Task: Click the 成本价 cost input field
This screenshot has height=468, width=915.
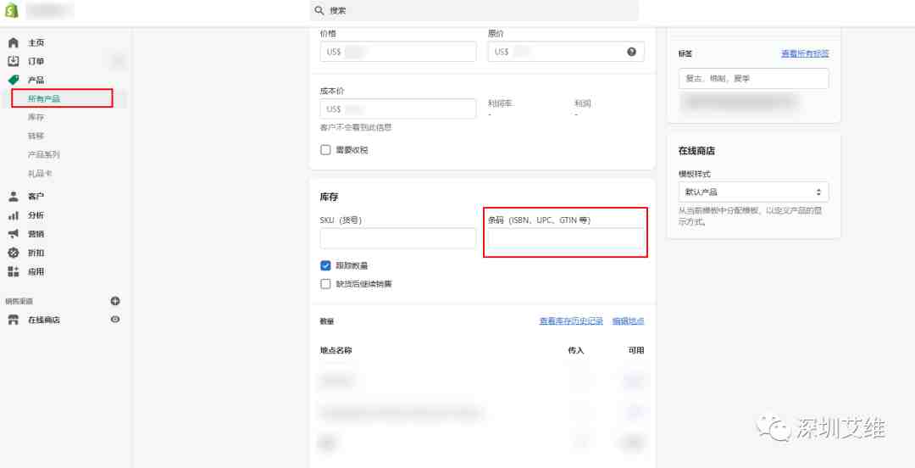Action: [398, 109]
